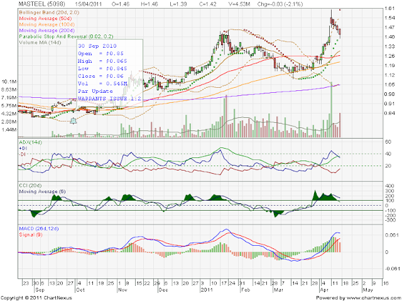Click the 15/04/2011 date in header
Image resolution: width=402 pixels, height=301 pixels.
click(89, 4)
